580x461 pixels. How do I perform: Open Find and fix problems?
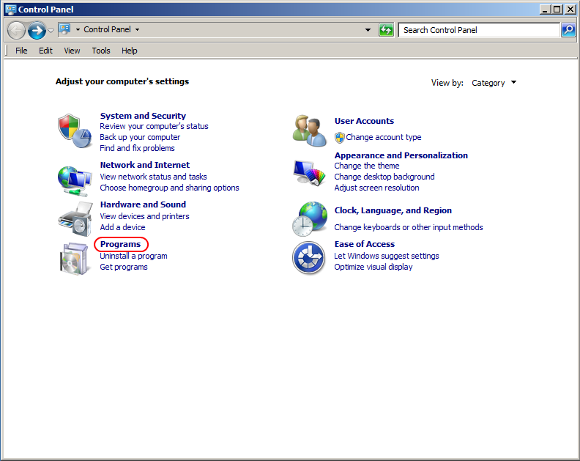click(137, 148)
